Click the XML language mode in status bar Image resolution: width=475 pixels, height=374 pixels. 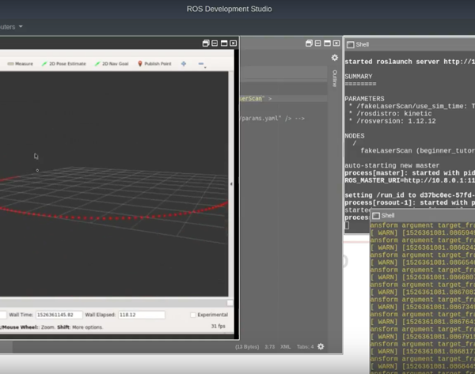[x=285, y=347]
